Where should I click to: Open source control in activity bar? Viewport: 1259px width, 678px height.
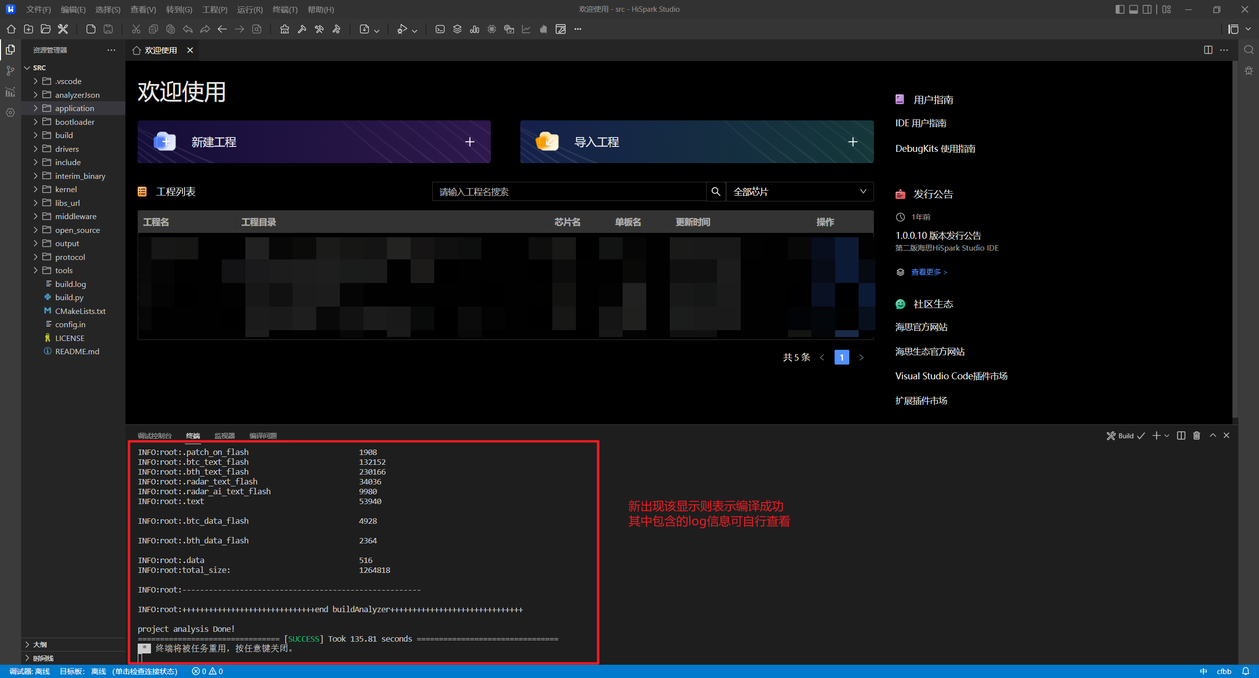pos(10,71)
